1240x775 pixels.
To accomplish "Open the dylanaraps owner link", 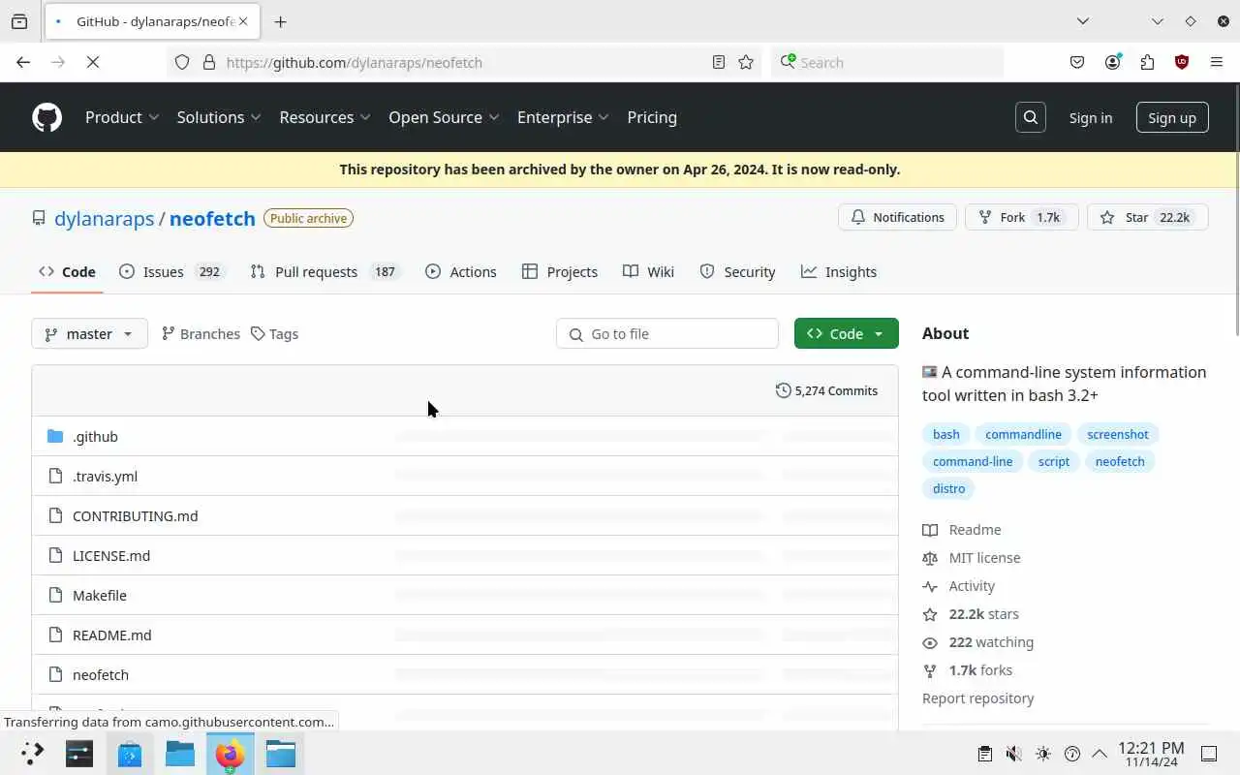I will [x=105, y=218].
